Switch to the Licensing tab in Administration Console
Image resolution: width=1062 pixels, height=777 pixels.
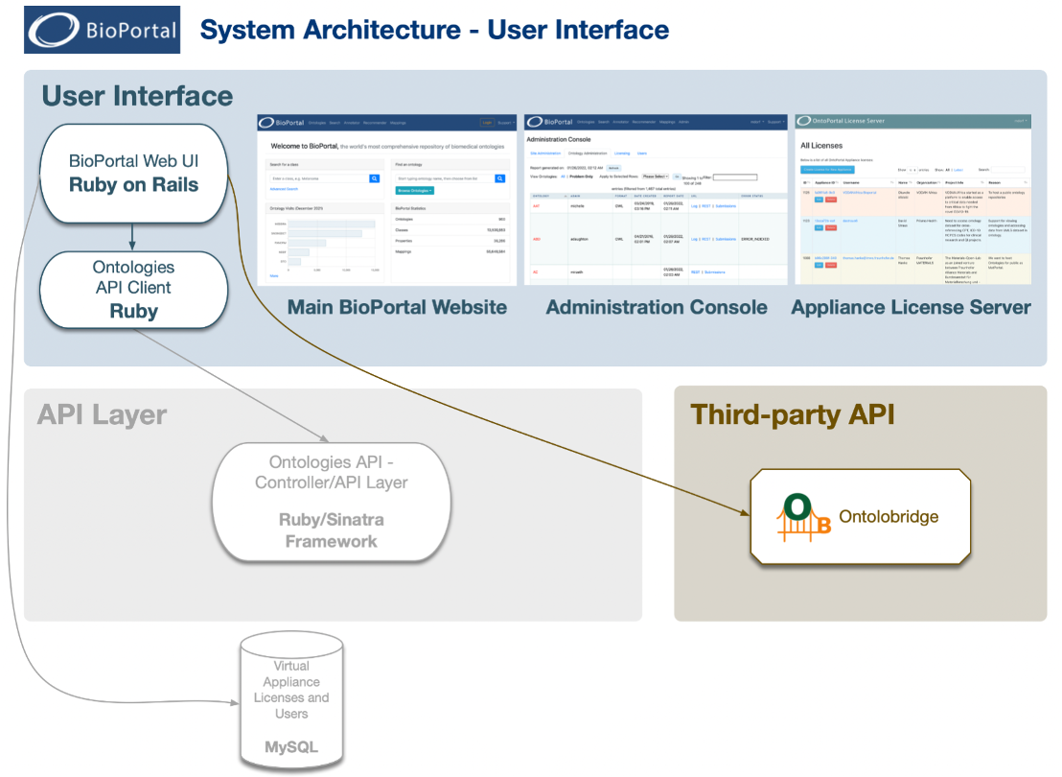(x=621, y=153)
